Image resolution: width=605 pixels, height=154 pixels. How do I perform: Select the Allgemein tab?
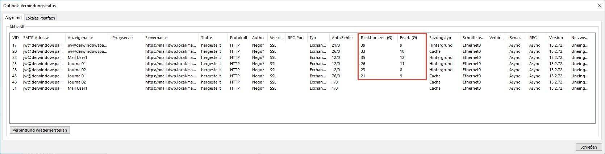tap(13, 18)
